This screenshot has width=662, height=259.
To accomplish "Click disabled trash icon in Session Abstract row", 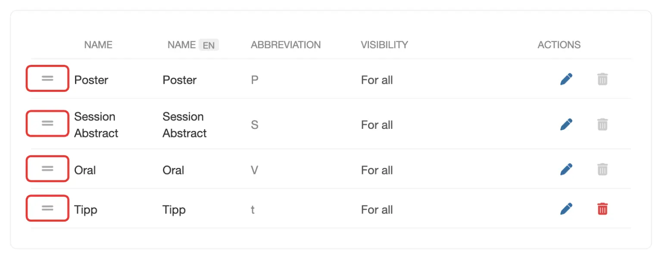I will (x=603, y=125).
